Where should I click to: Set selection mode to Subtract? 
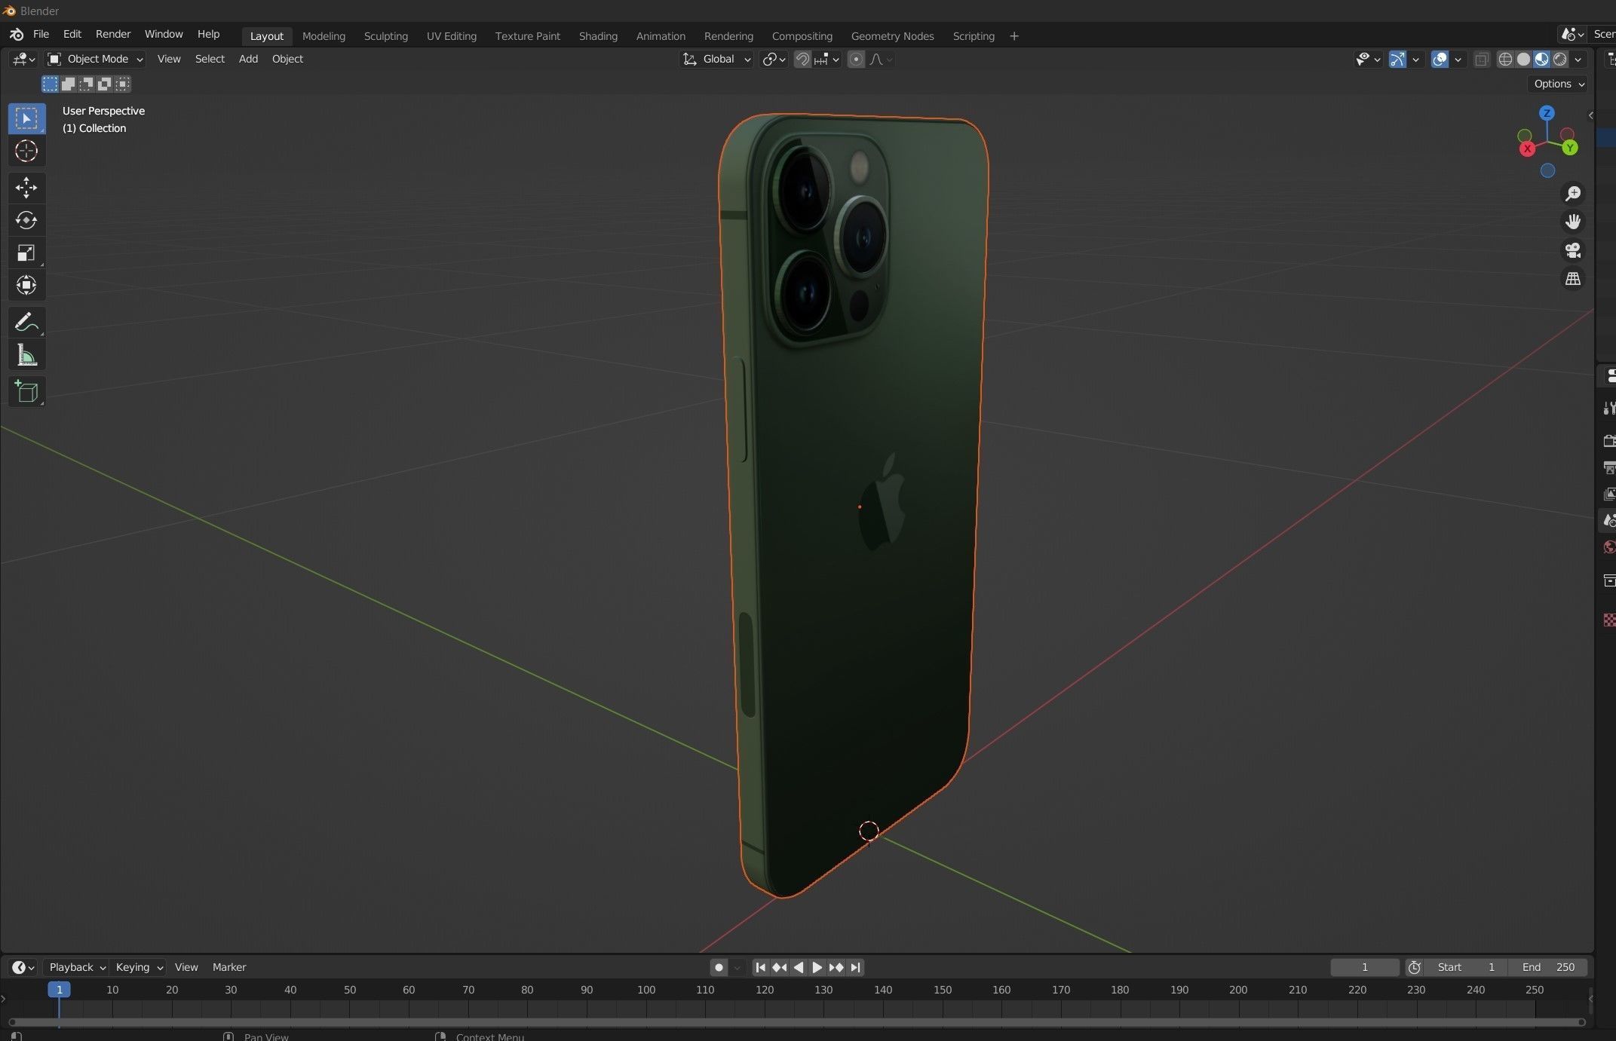pyautogui.click(x=86, y=84)
